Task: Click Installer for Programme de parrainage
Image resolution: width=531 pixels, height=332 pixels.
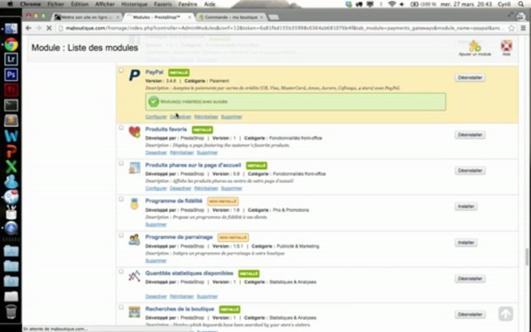Action: click(x=466, y=243)
